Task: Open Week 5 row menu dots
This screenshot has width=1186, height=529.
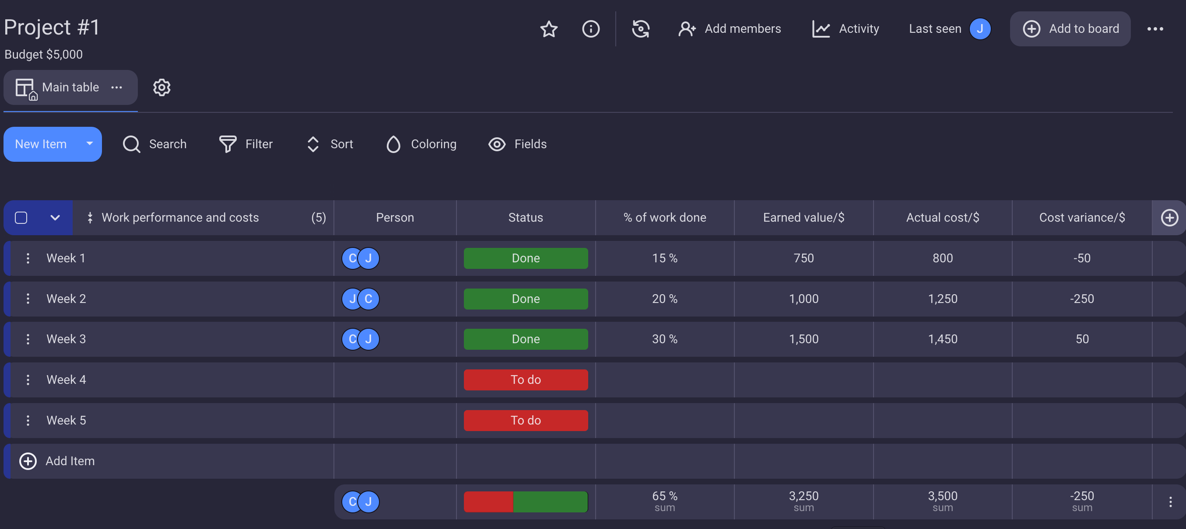Action: tap(28, 420)
